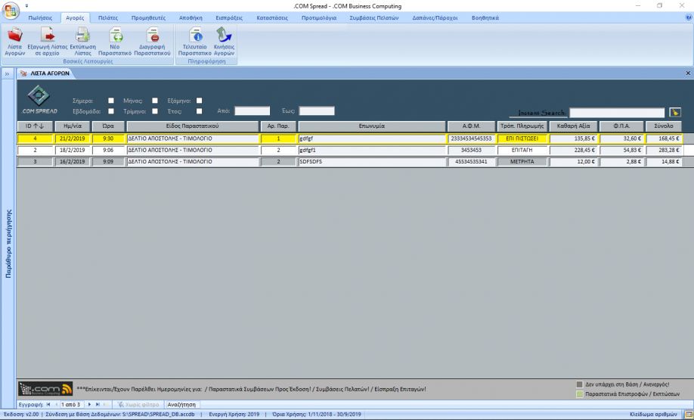Click the ΕΠΙΤΑΓΗ payment cell

(x=522, y=150)
